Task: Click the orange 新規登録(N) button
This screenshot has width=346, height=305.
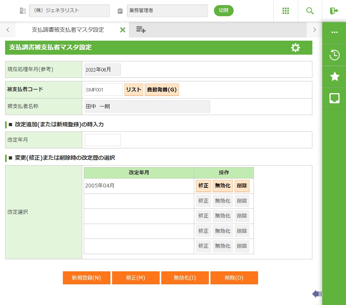Action: coord(86,278)
